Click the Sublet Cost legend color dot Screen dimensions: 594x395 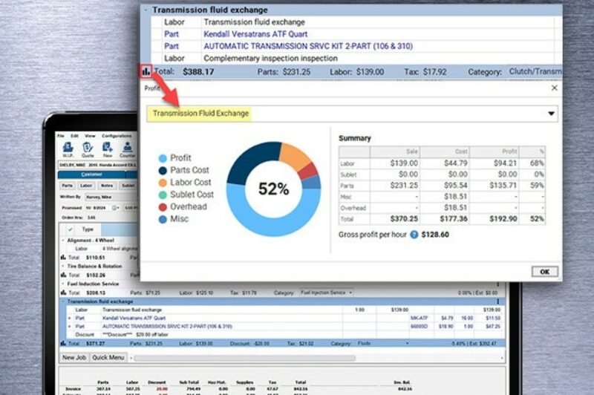click(163, 195)
